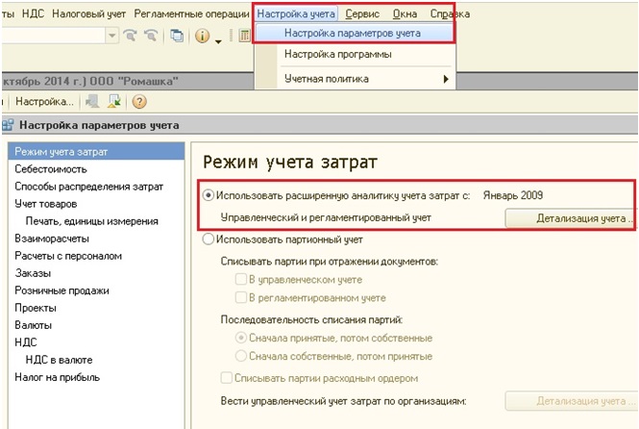Click the Январь 2009 date value
The width and height of the screenshot is (639, 429).
point(513,195)
